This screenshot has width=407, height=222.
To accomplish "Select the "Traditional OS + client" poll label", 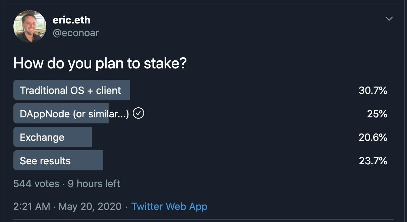I will point(70,90).
